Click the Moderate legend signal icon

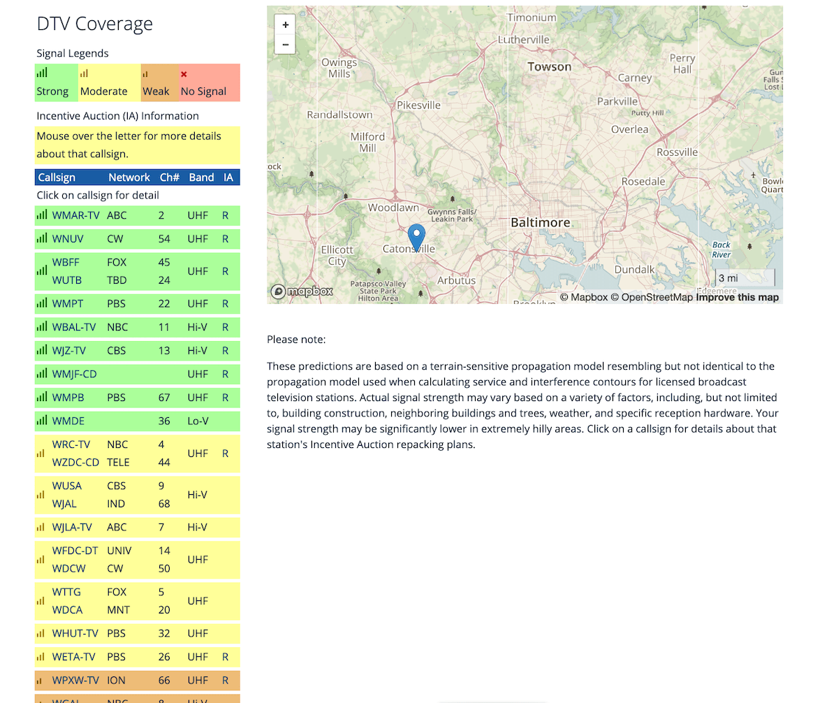click(x=84, y=74)
